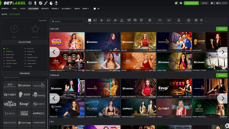Switch to green LIVE CASINO sub-tab
This screenshot has width=229, height=129.
coord(14,14)
